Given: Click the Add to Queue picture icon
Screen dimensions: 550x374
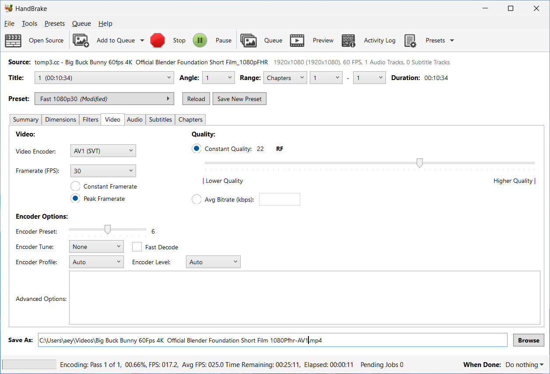Looking at the screenshot, I should [81, 40].
